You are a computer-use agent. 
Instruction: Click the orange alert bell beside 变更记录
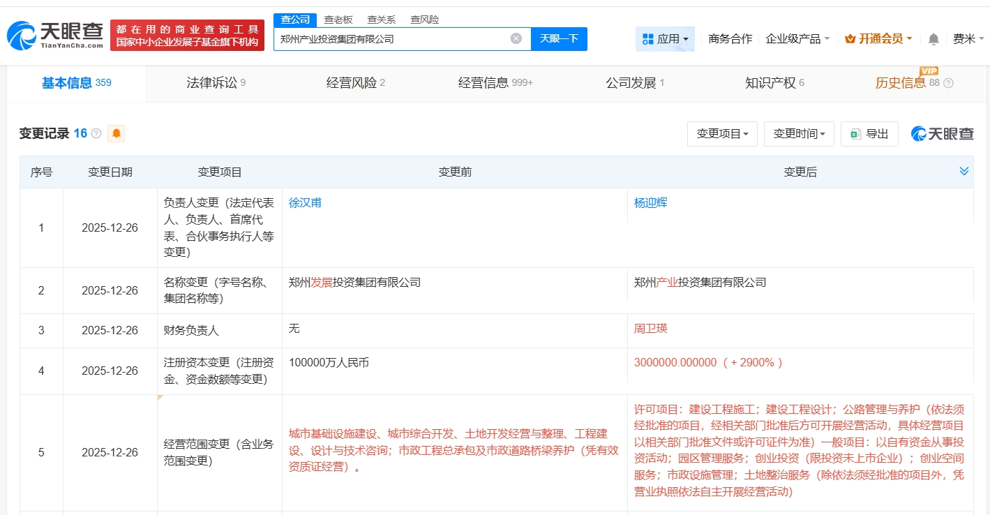(x=116, y=133)
